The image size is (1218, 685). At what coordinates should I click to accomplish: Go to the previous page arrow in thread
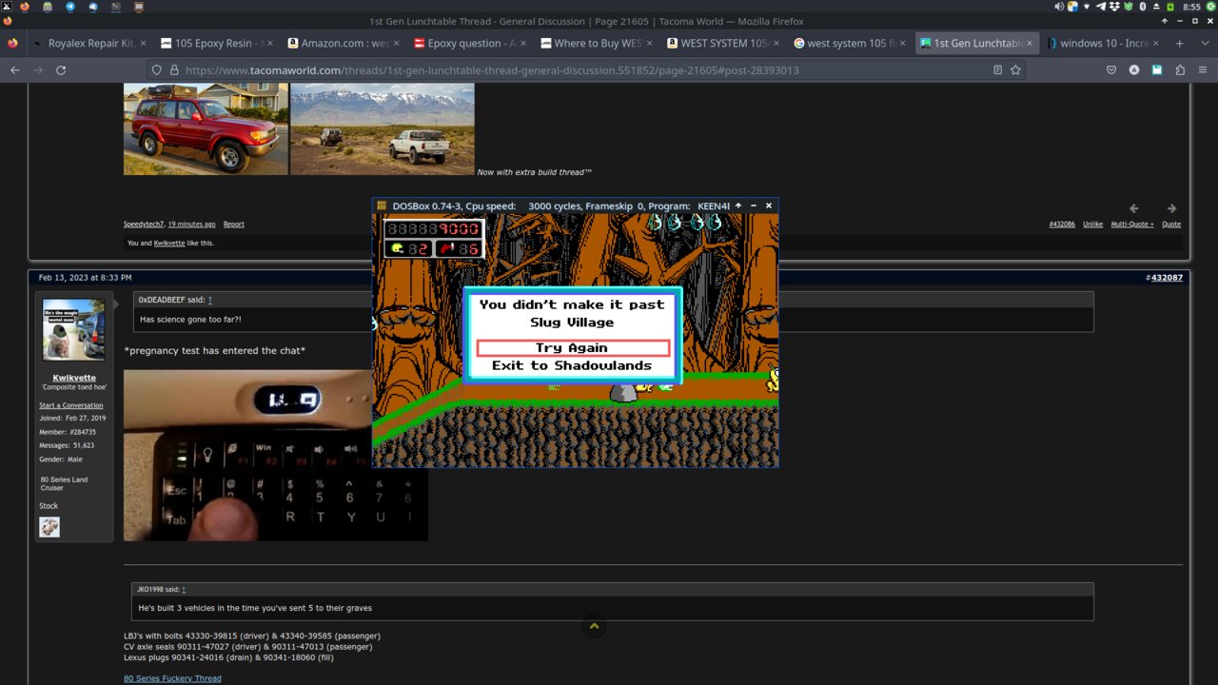point(1133,208)
